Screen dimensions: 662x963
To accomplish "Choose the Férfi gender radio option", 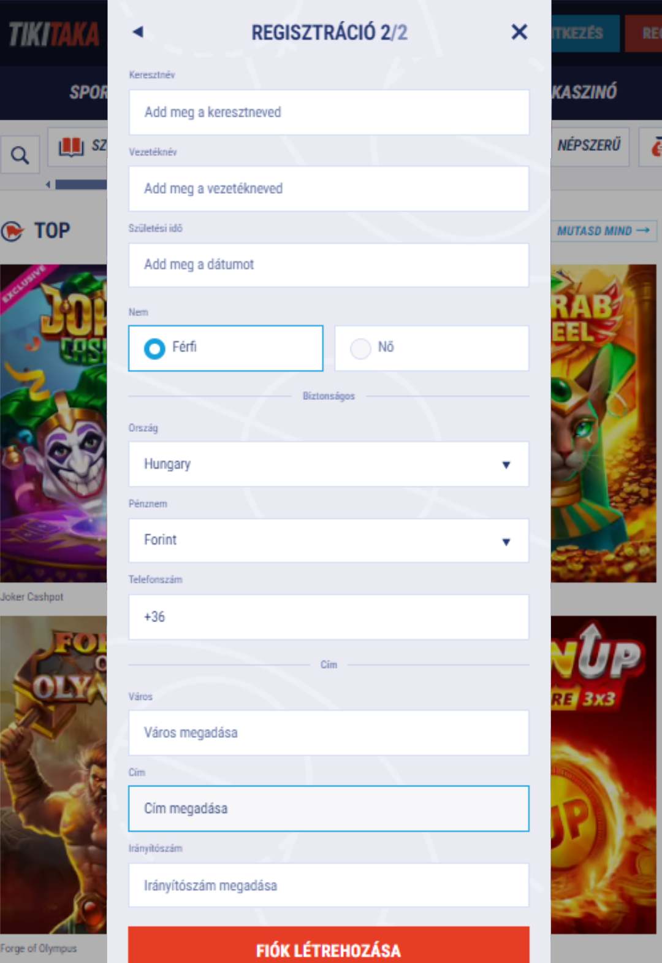I will click(x=226, y=348).
